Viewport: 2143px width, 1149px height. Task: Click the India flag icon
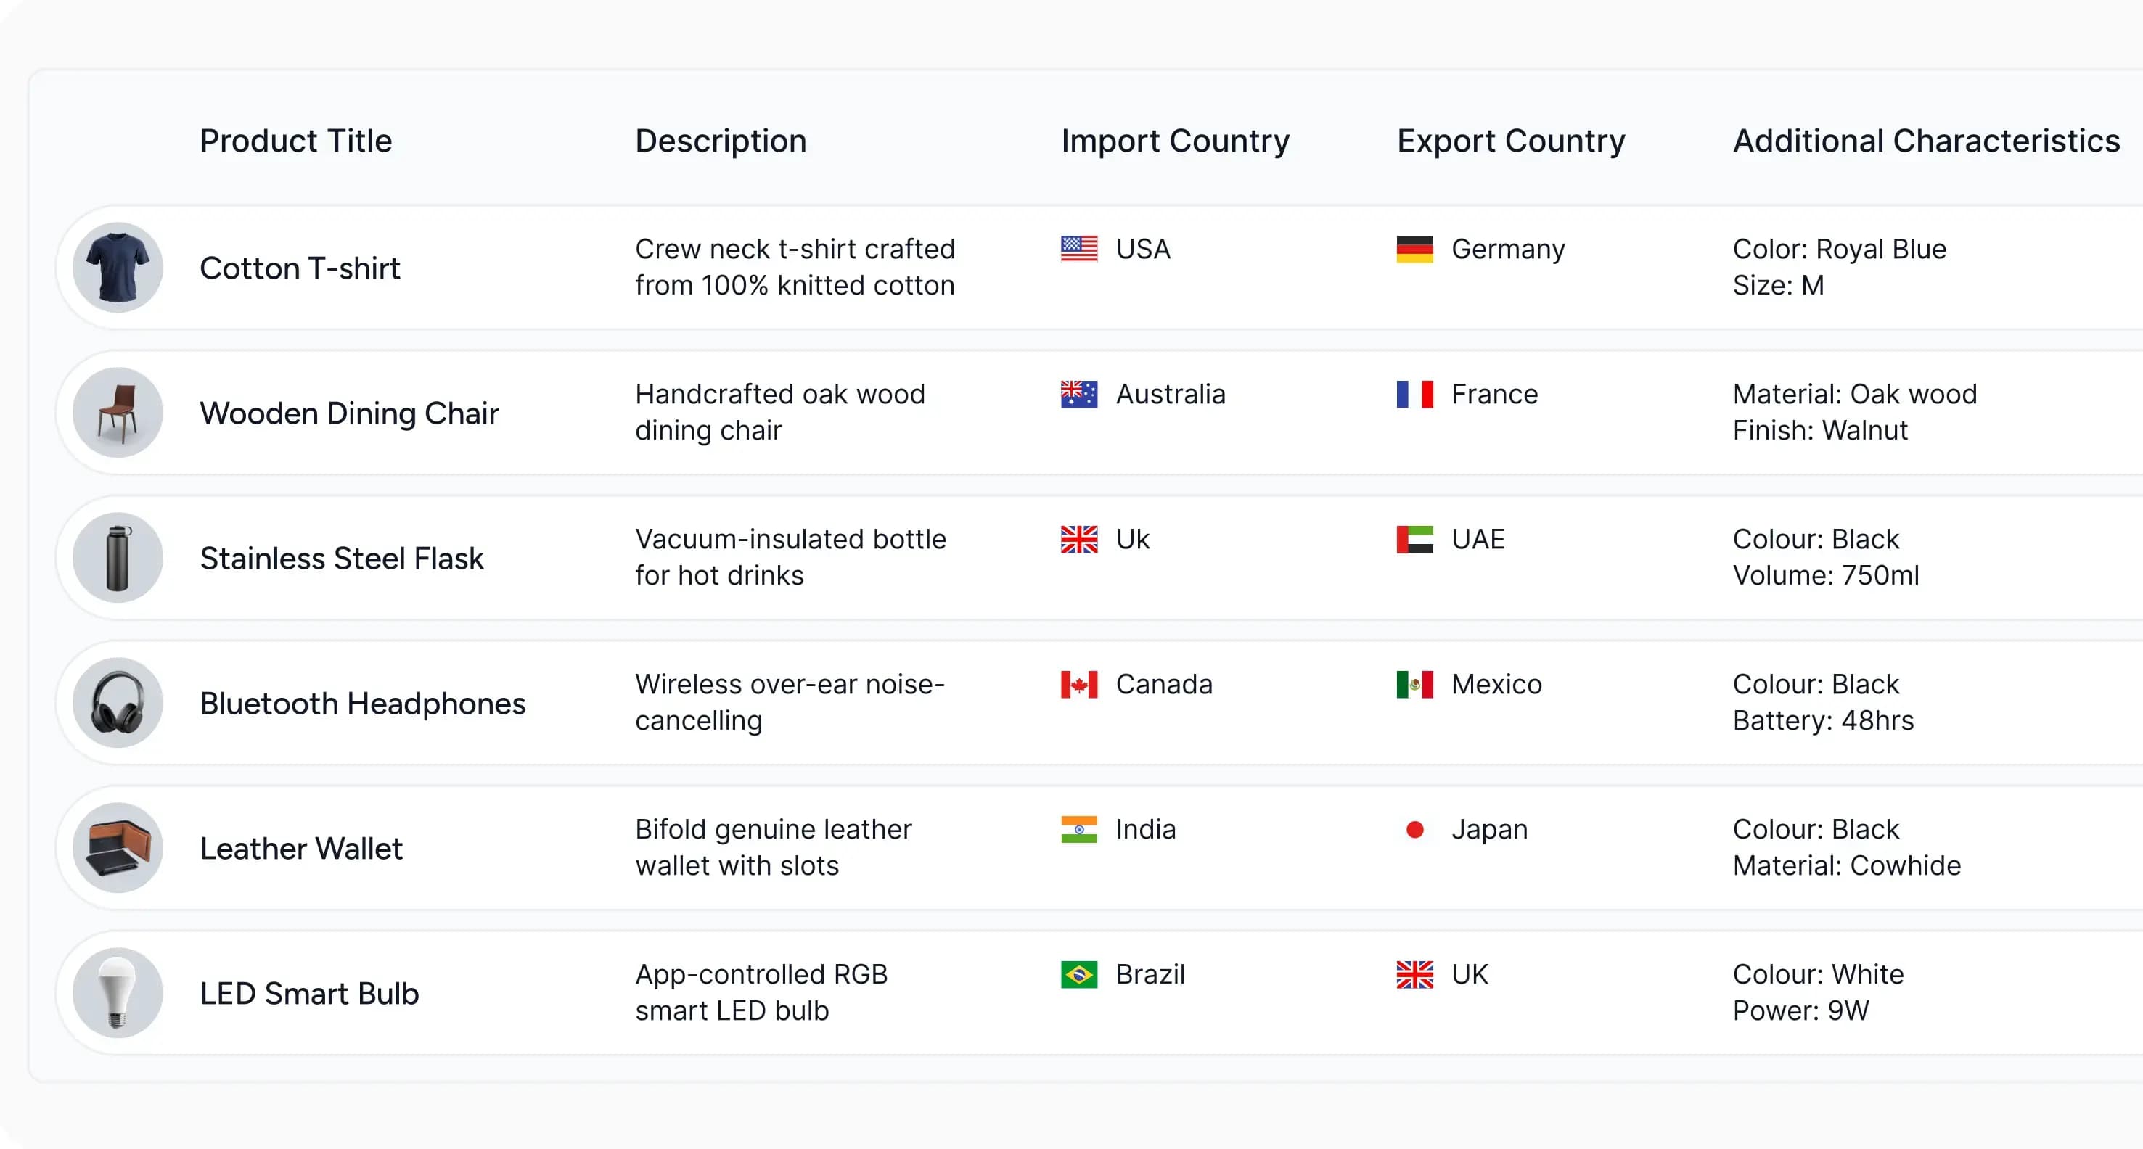pyautogui.click(x=1079, y=829)
